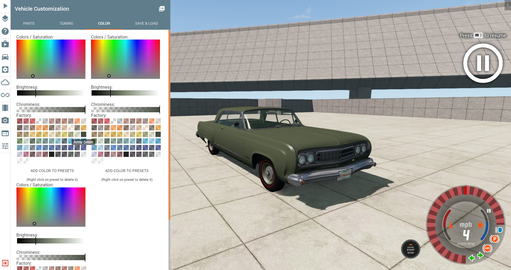Open the options sliders icon in sidebar
511x270 pixels.
tap(5, 146)
